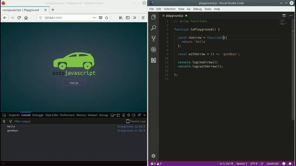Switch to Console devtools tab
The image size is (296, 166).
26,115
